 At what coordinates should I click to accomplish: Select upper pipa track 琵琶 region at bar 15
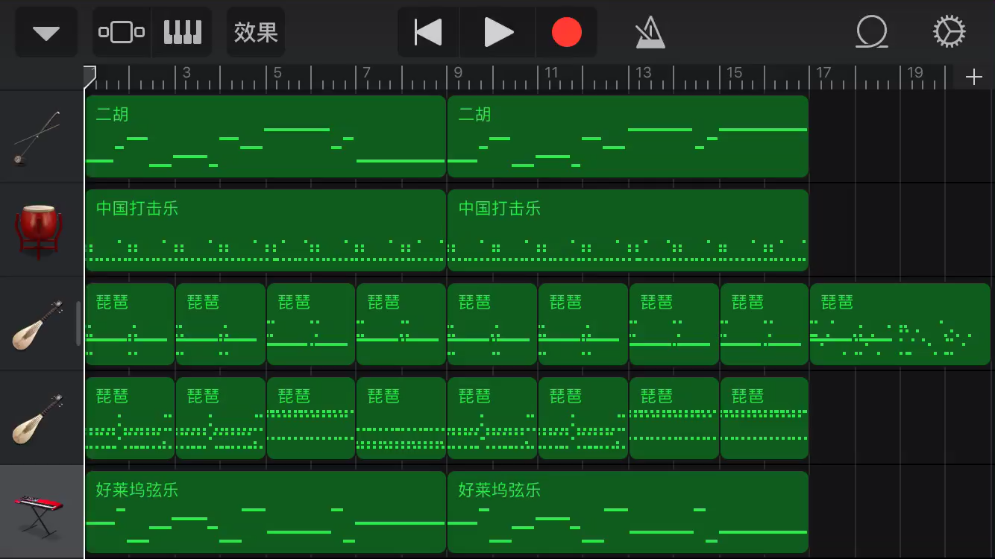(765, 324)
